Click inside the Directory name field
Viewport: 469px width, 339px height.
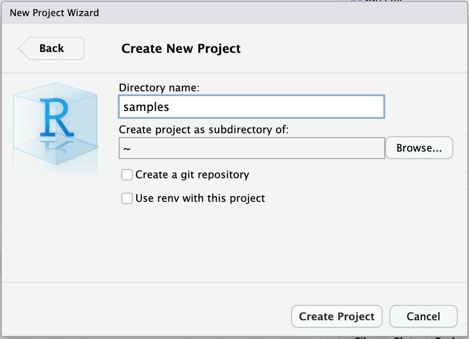point(251,107)
